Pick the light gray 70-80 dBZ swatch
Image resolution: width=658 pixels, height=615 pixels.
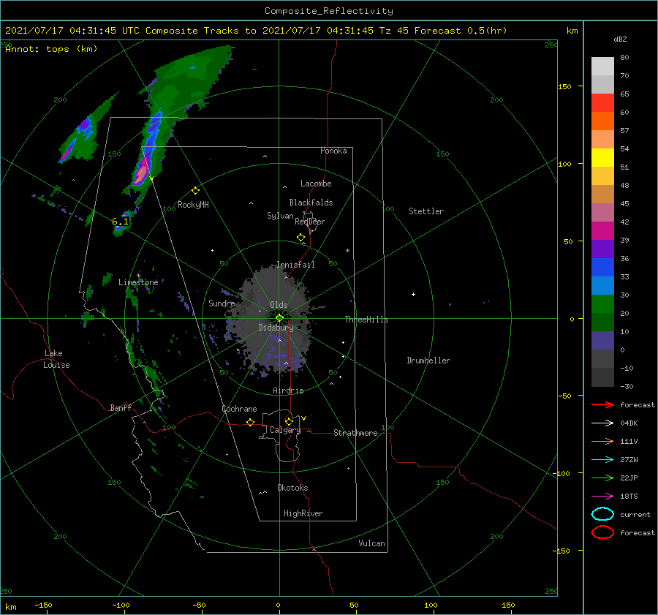(602, 67)
